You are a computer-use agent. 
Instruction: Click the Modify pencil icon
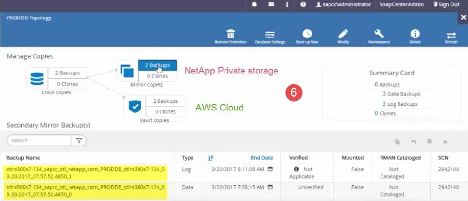tap(343, 34)
